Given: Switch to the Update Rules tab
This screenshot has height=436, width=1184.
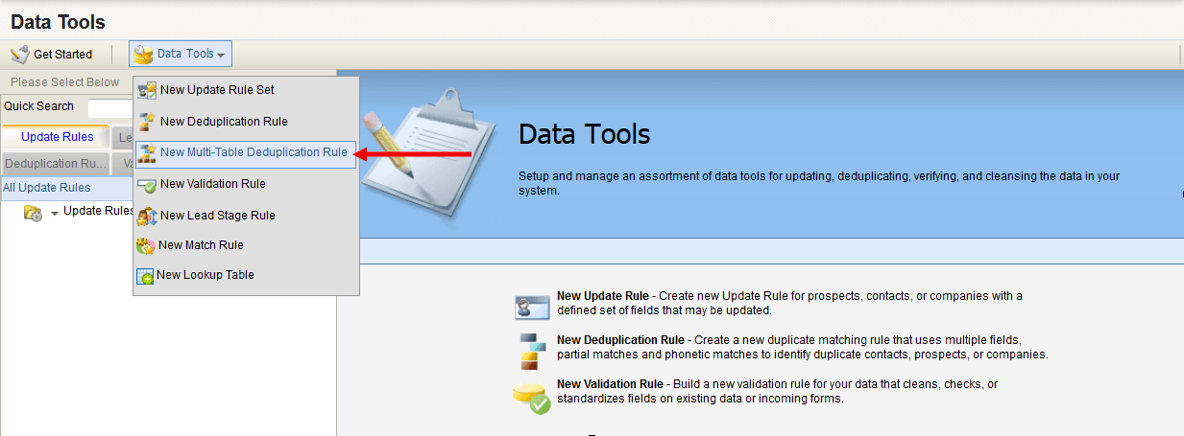Looking at the screenshot, I should pos(58,137).
